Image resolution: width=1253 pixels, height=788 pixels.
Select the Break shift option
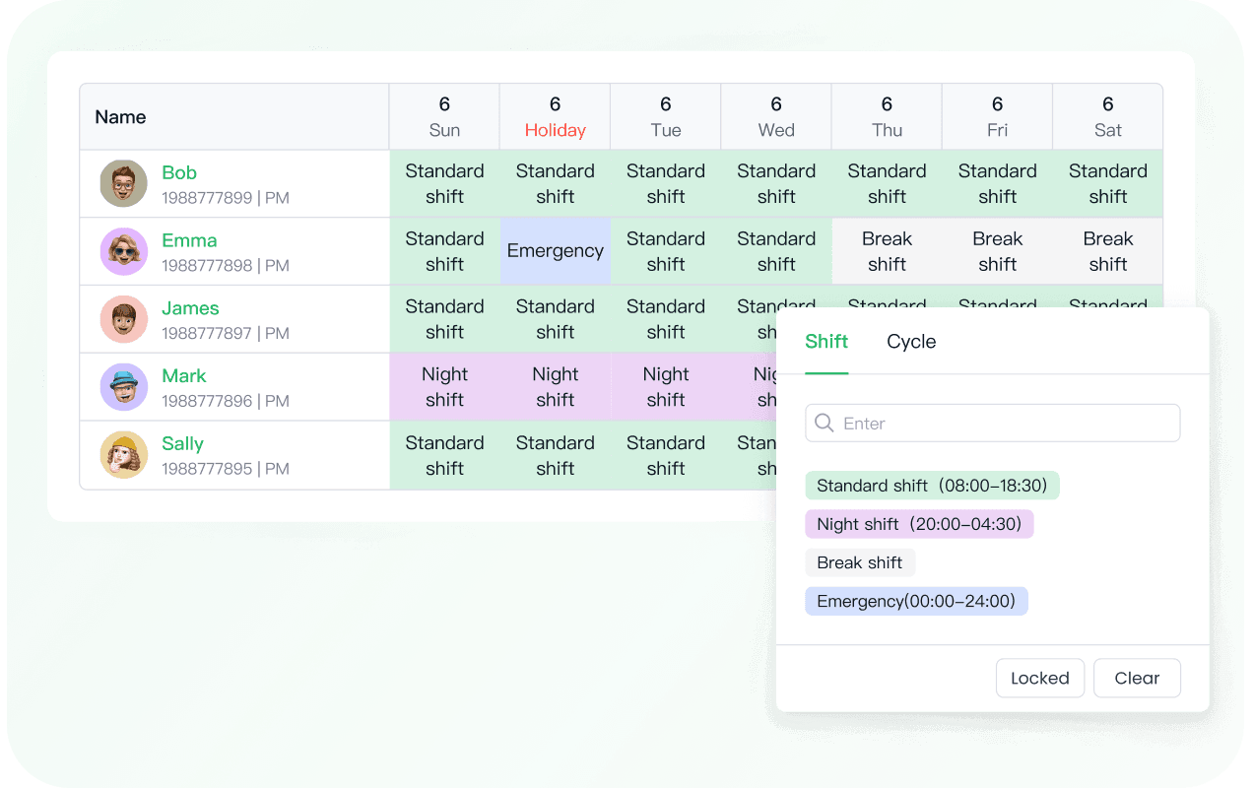coord(860,562)
